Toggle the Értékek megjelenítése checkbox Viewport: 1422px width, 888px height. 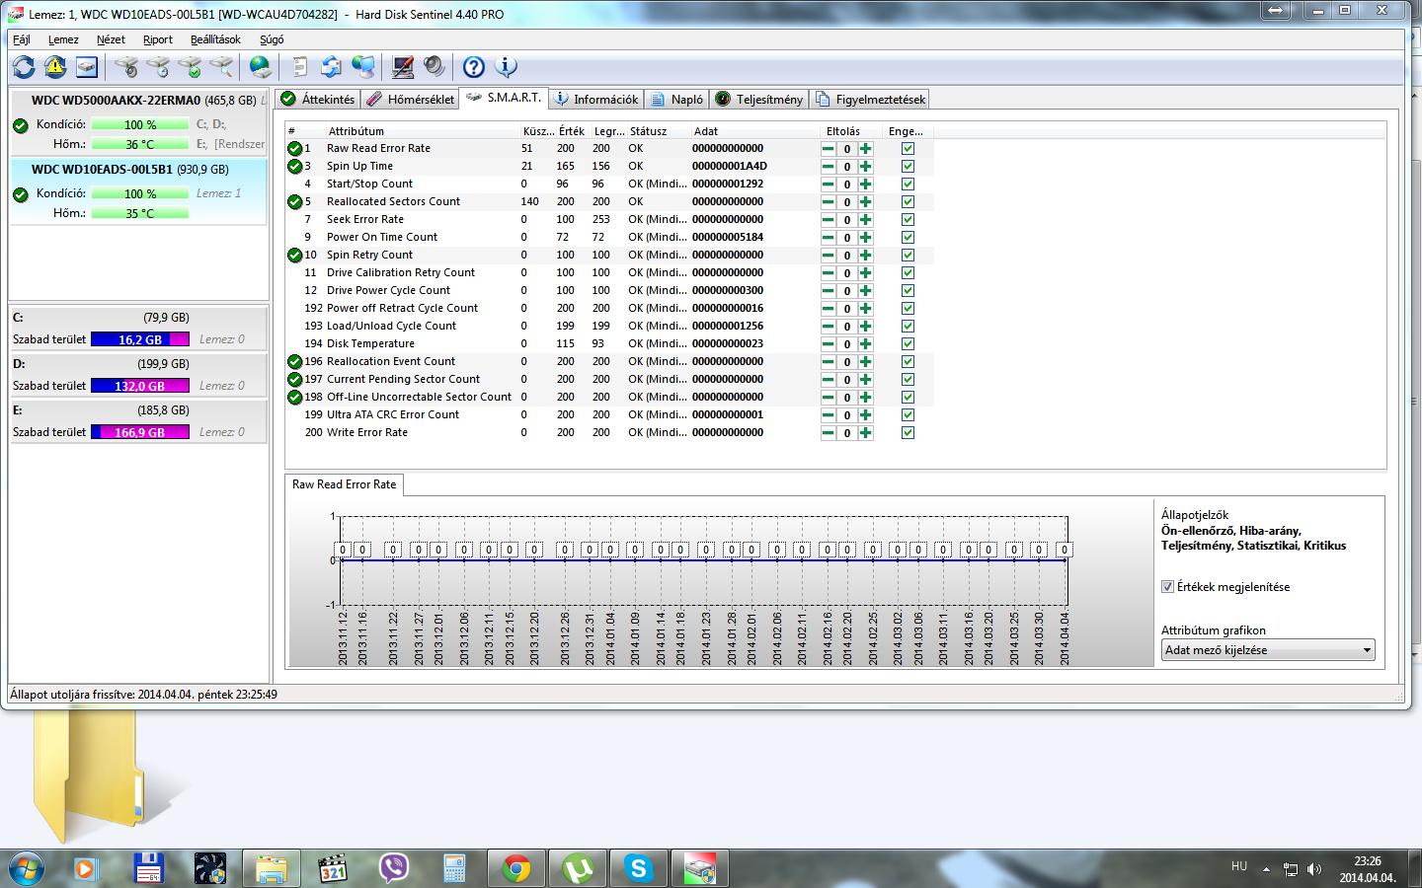1168,587
